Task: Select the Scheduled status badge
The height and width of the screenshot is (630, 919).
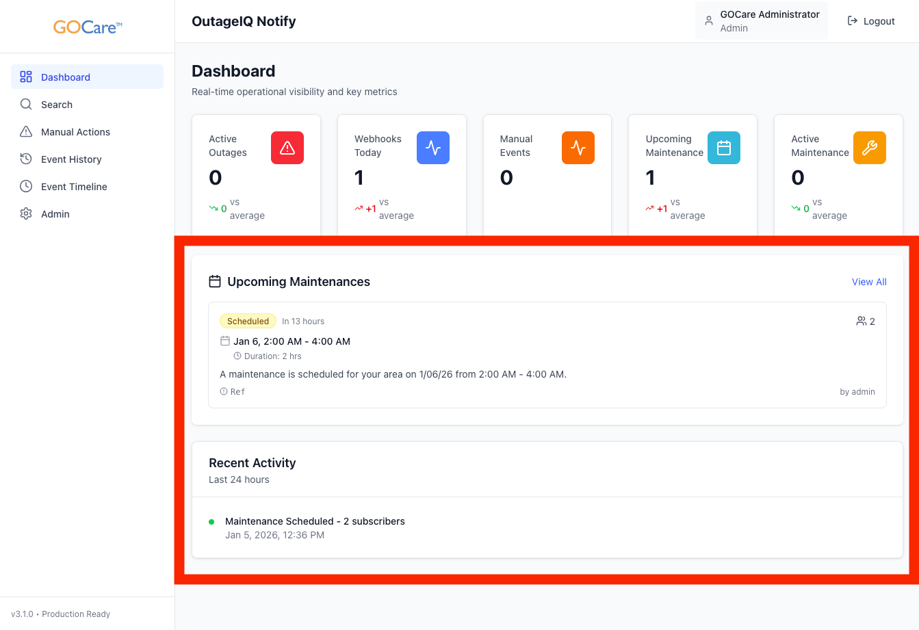Action: pyautogui.click(x=248, y=321)
